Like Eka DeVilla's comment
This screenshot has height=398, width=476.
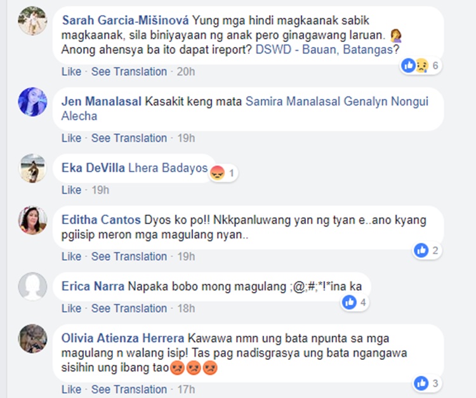(x=71, y=190)
